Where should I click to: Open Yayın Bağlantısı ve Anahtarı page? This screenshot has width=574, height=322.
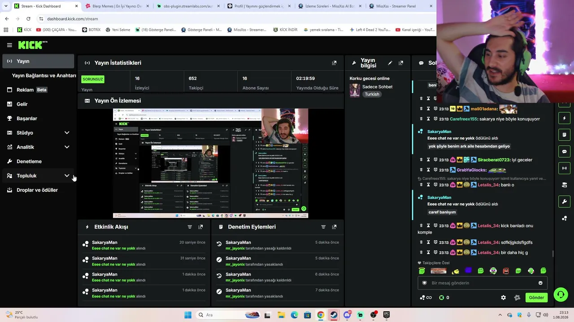click(x=44, y=76)
